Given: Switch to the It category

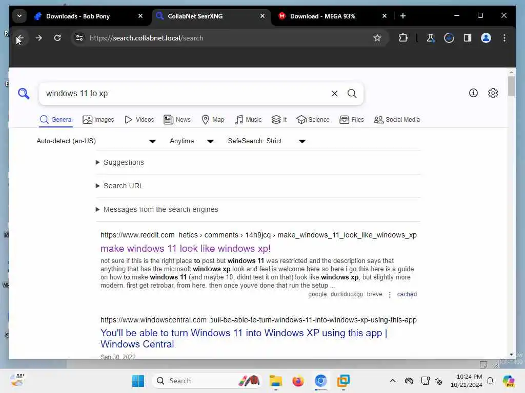Looking at the screenshot, I should click(279, 120).
